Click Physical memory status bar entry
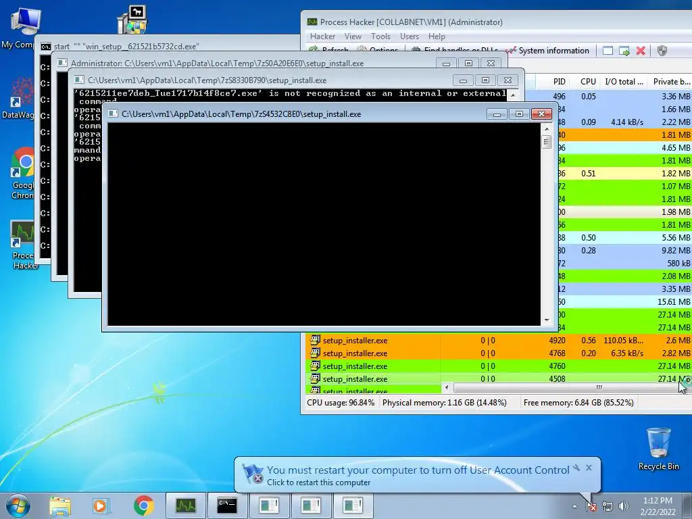Viewport: 692px width, 519px height. pos(445,403)
